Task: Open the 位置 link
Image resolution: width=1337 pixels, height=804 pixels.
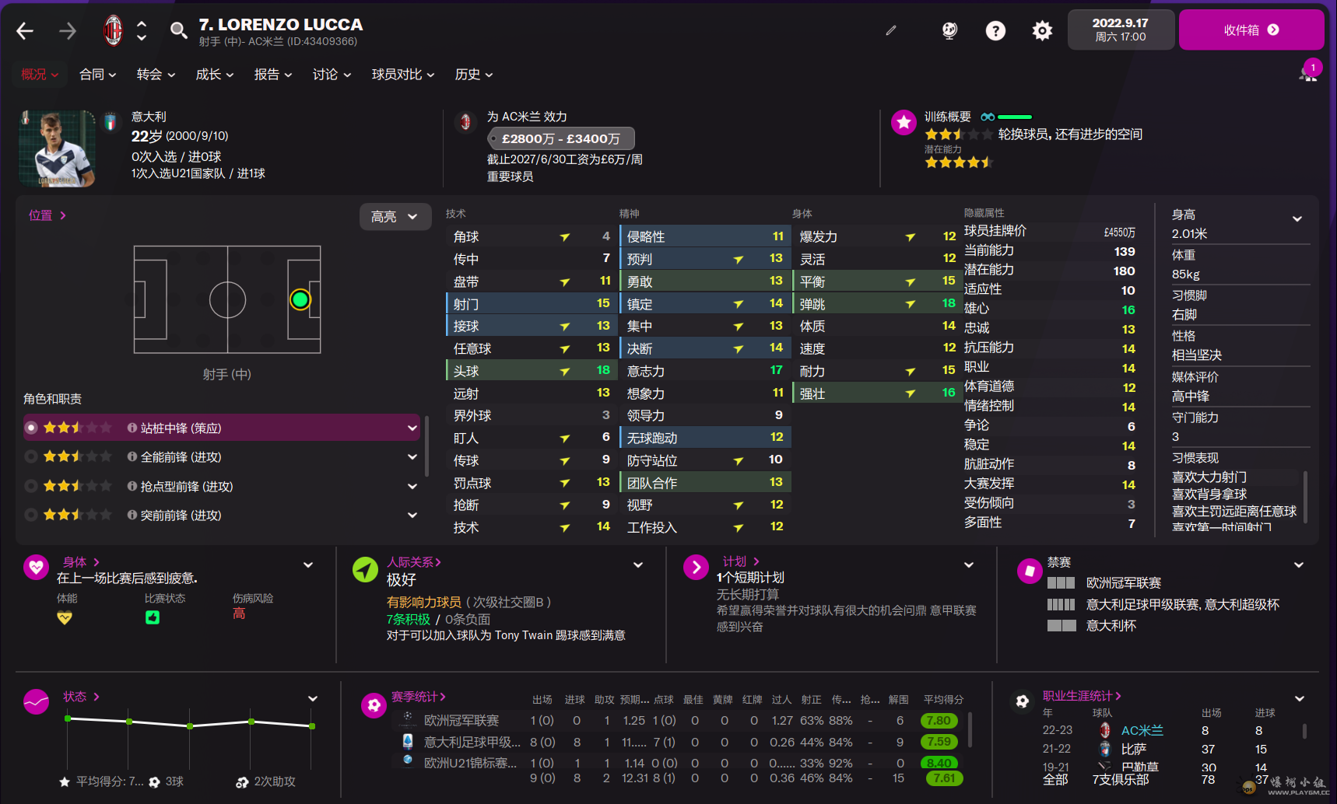Action: click(x=47, y=215)
